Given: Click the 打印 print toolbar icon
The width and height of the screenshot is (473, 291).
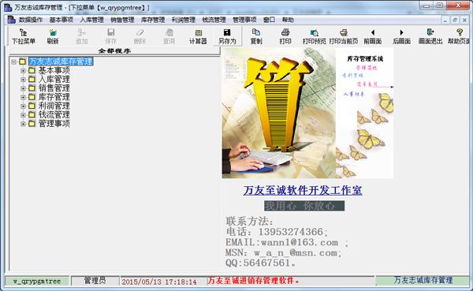Looking at the screenshot, I should [285, 36].
